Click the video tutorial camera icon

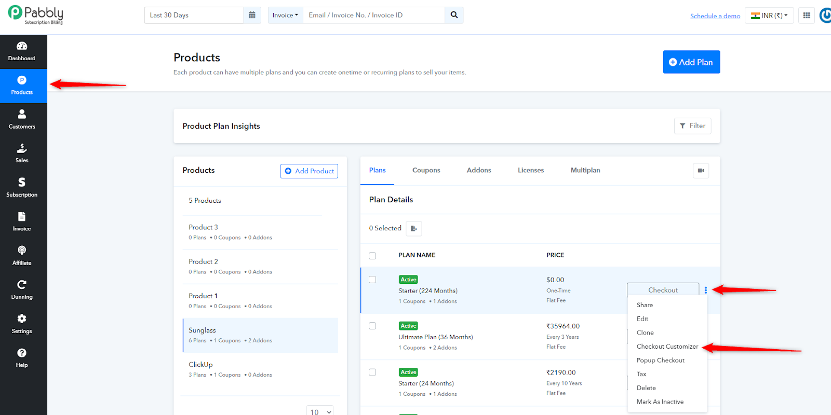click(x=701, y=171)
